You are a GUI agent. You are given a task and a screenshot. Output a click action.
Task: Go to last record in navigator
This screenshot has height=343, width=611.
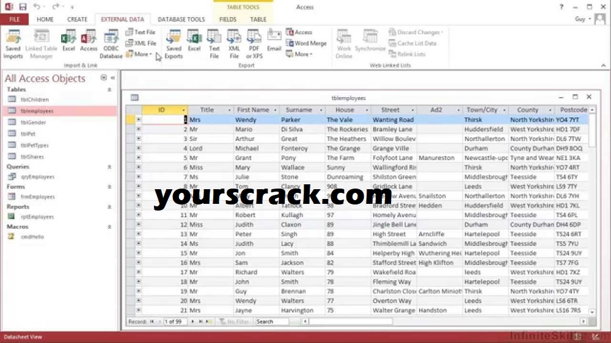click(x=200, y=322)
